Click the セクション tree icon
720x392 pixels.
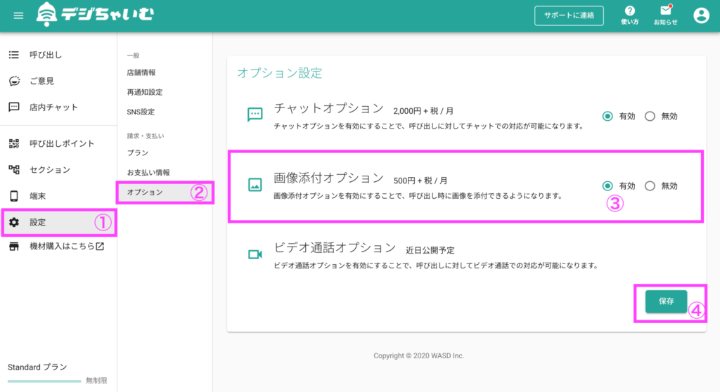(x=14, y=170)
